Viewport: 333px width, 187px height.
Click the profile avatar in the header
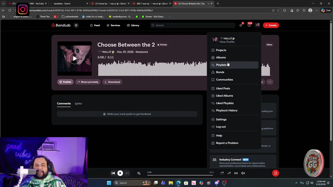point(258,25)
